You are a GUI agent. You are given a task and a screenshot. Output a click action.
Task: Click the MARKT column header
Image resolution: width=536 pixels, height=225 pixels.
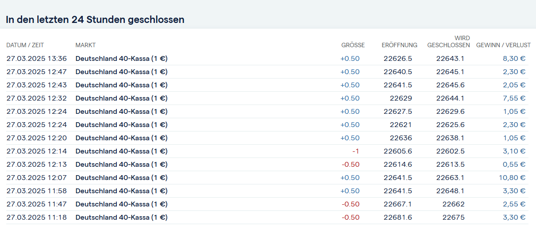(85, 45)
